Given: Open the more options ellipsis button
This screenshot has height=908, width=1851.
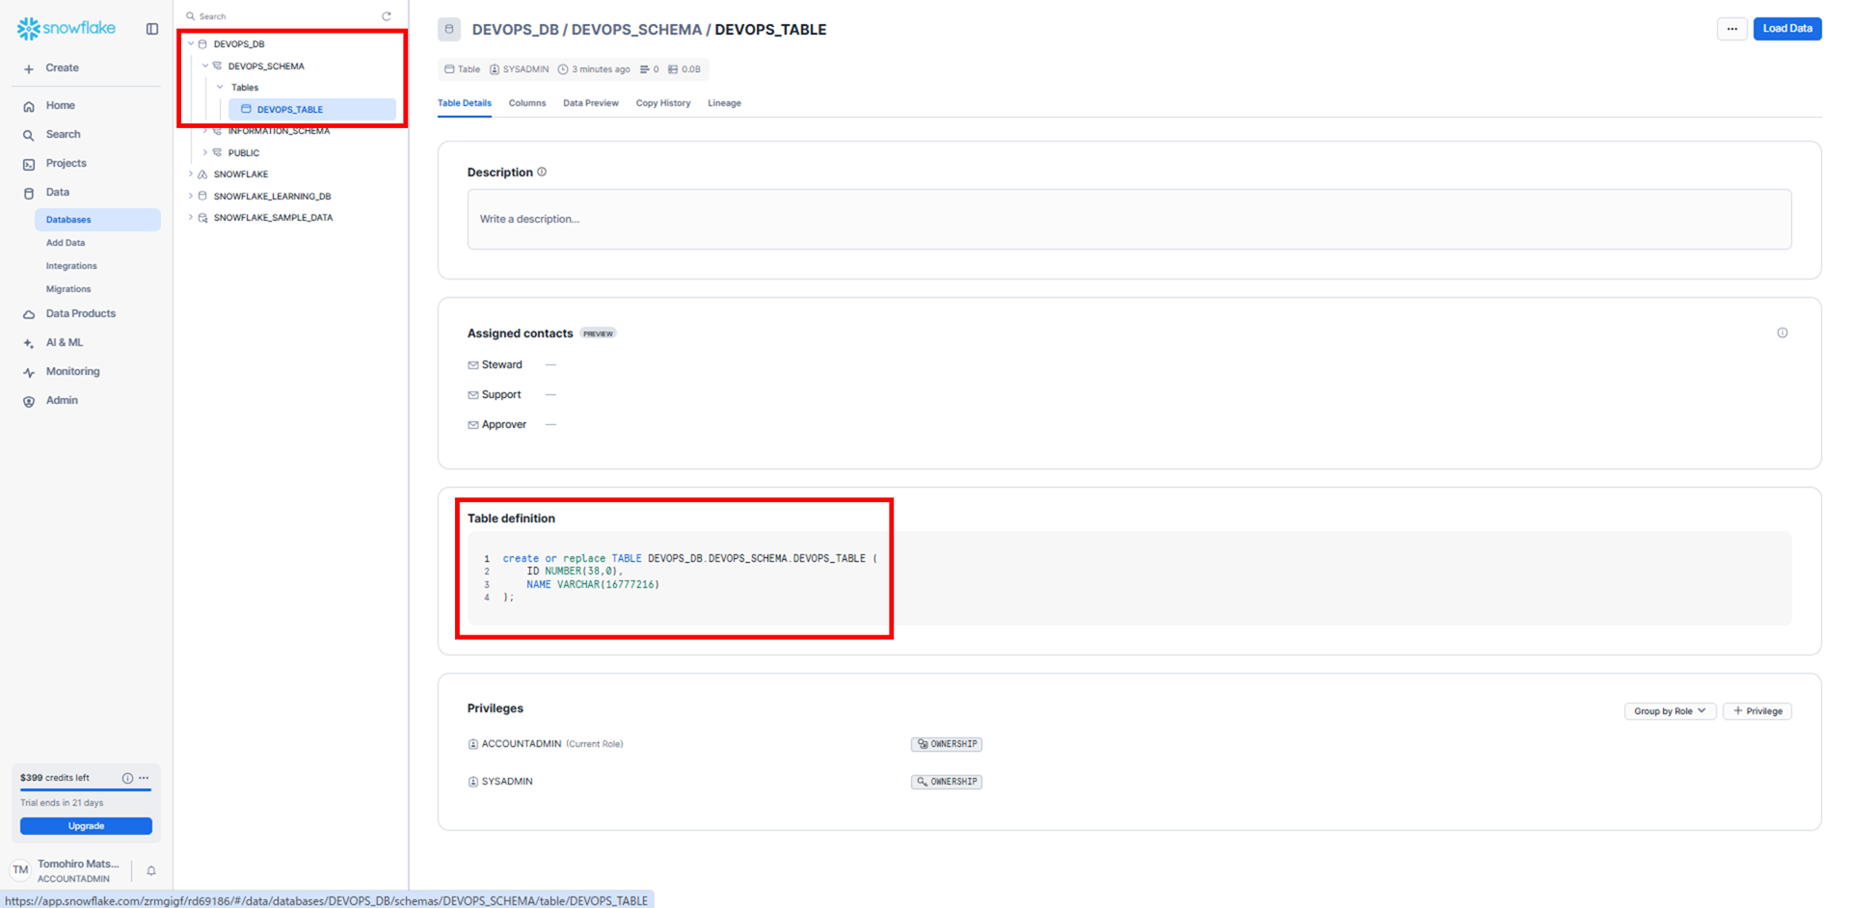Looking at the screenshot, I should (1732, 29).
